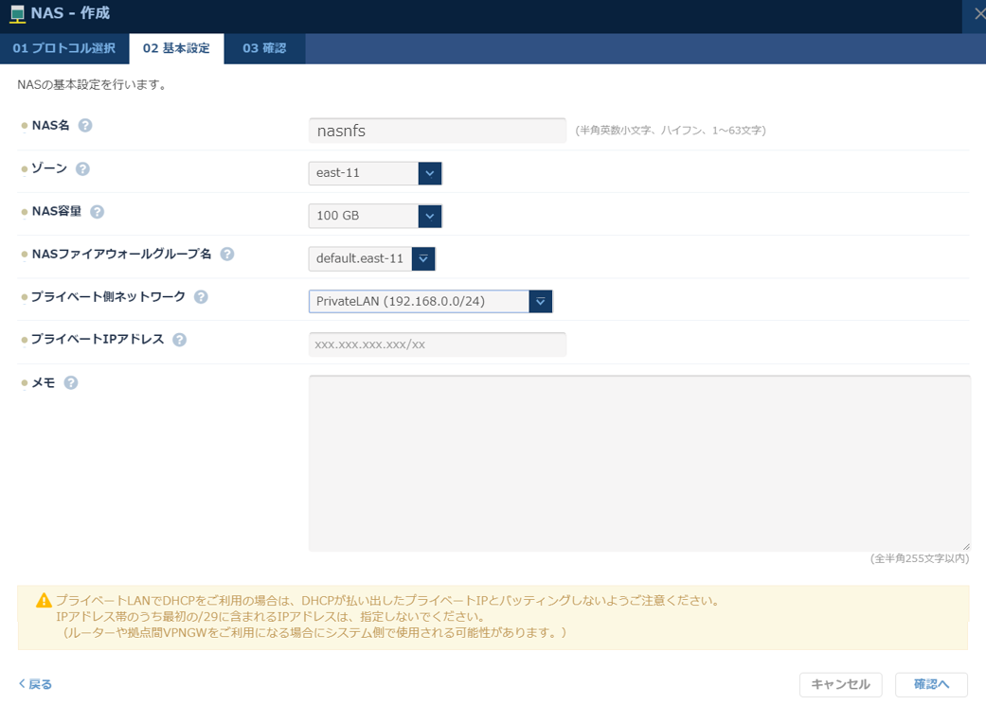Click help icon beside NASファイアウォールグループ名

(226, 254)
